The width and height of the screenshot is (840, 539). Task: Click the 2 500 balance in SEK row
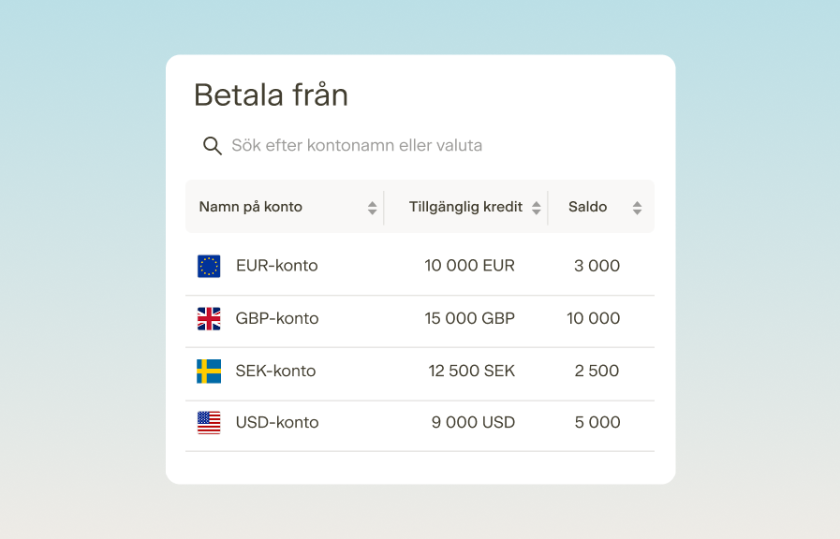point(597,371)
